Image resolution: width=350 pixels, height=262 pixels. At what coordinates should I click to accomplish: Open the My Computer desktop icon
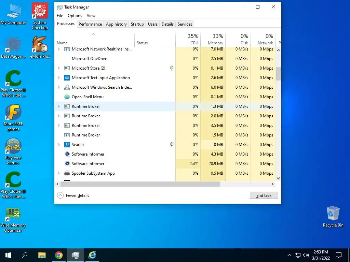13,14
